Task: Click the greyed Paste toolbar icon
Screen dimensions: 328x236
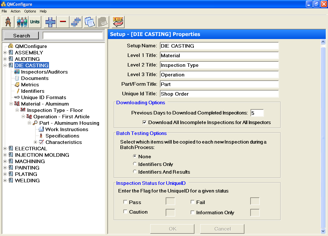Action: [103, 22]
